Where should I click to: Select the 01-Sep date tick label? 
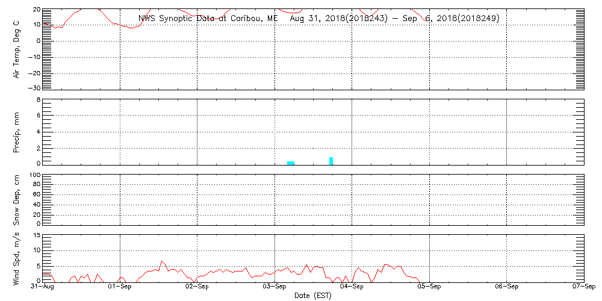click(120, 288)
